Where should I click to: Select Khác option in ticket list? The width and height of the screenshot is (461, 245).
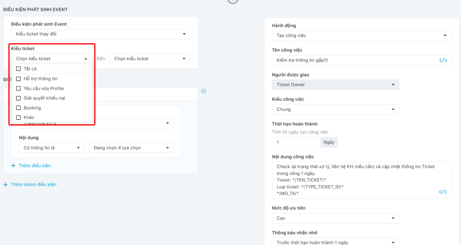(x=29, y=118)
